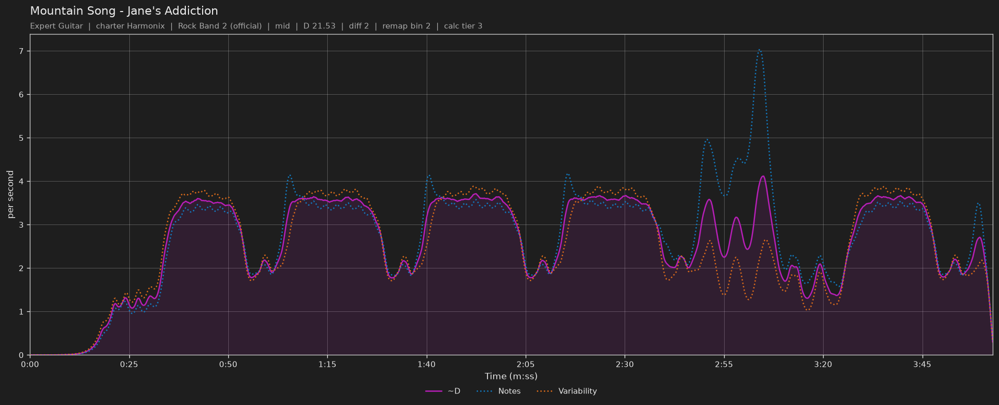The width and height of the screenshot is (999, 405).
Task: Click the '3:45' time tick label
Action: pyautogui.click(x=922, y=364)
